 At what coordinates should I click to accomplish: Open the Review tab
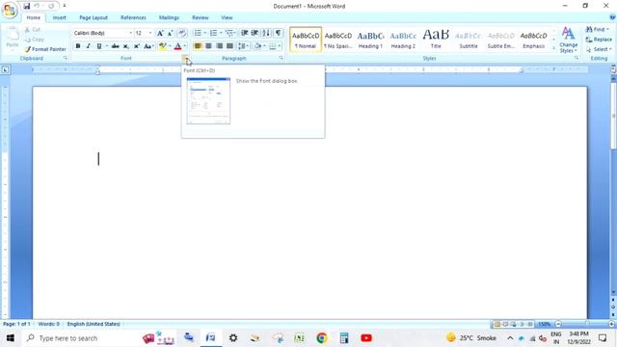pyautogui.click(x=200, y=17)
